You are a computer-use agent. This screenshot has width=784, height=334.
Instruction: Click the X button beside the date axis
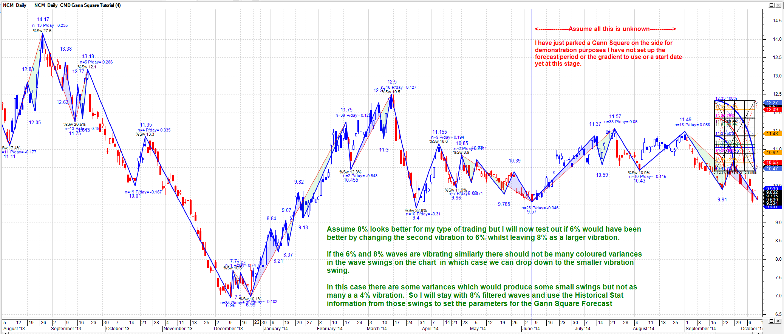coord(778,321)
